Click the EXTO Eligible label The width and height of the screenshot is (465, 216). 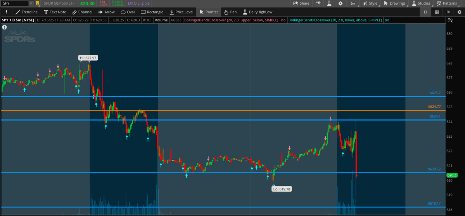tap(139, 3)
